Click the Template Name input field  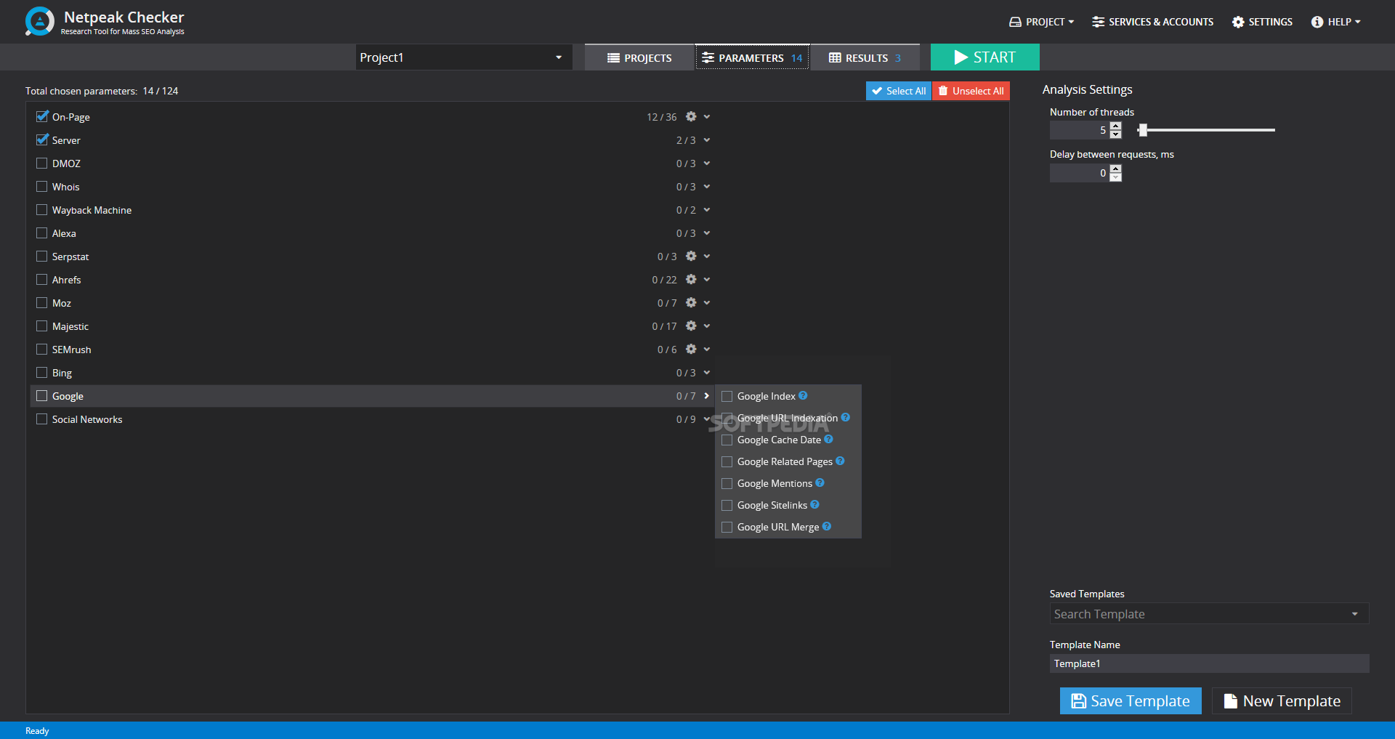click(x=1209, y=663)
